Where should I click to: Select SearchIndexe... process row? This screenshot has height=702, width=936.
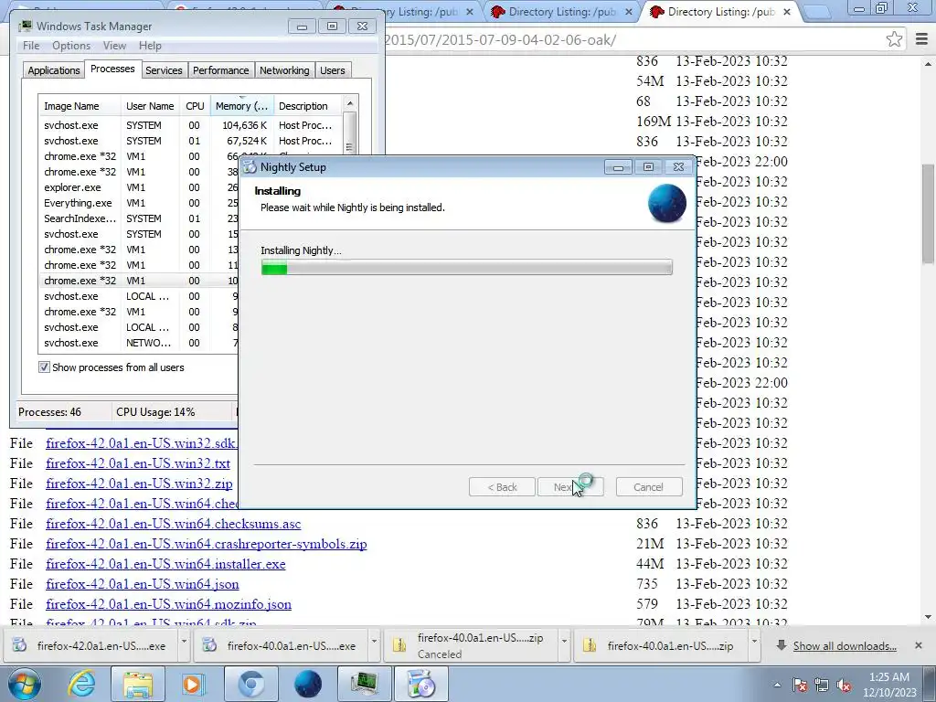(139, 218)
